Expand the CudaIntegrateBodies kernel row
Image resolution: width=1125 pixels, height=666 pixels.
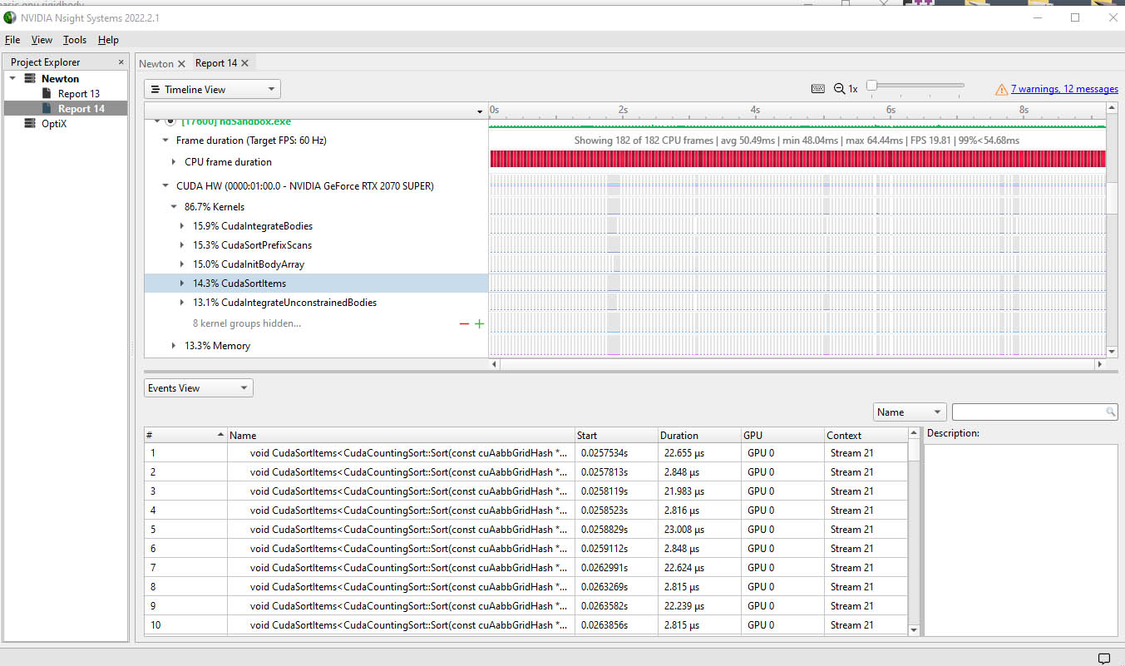click(x=183, y=226)
